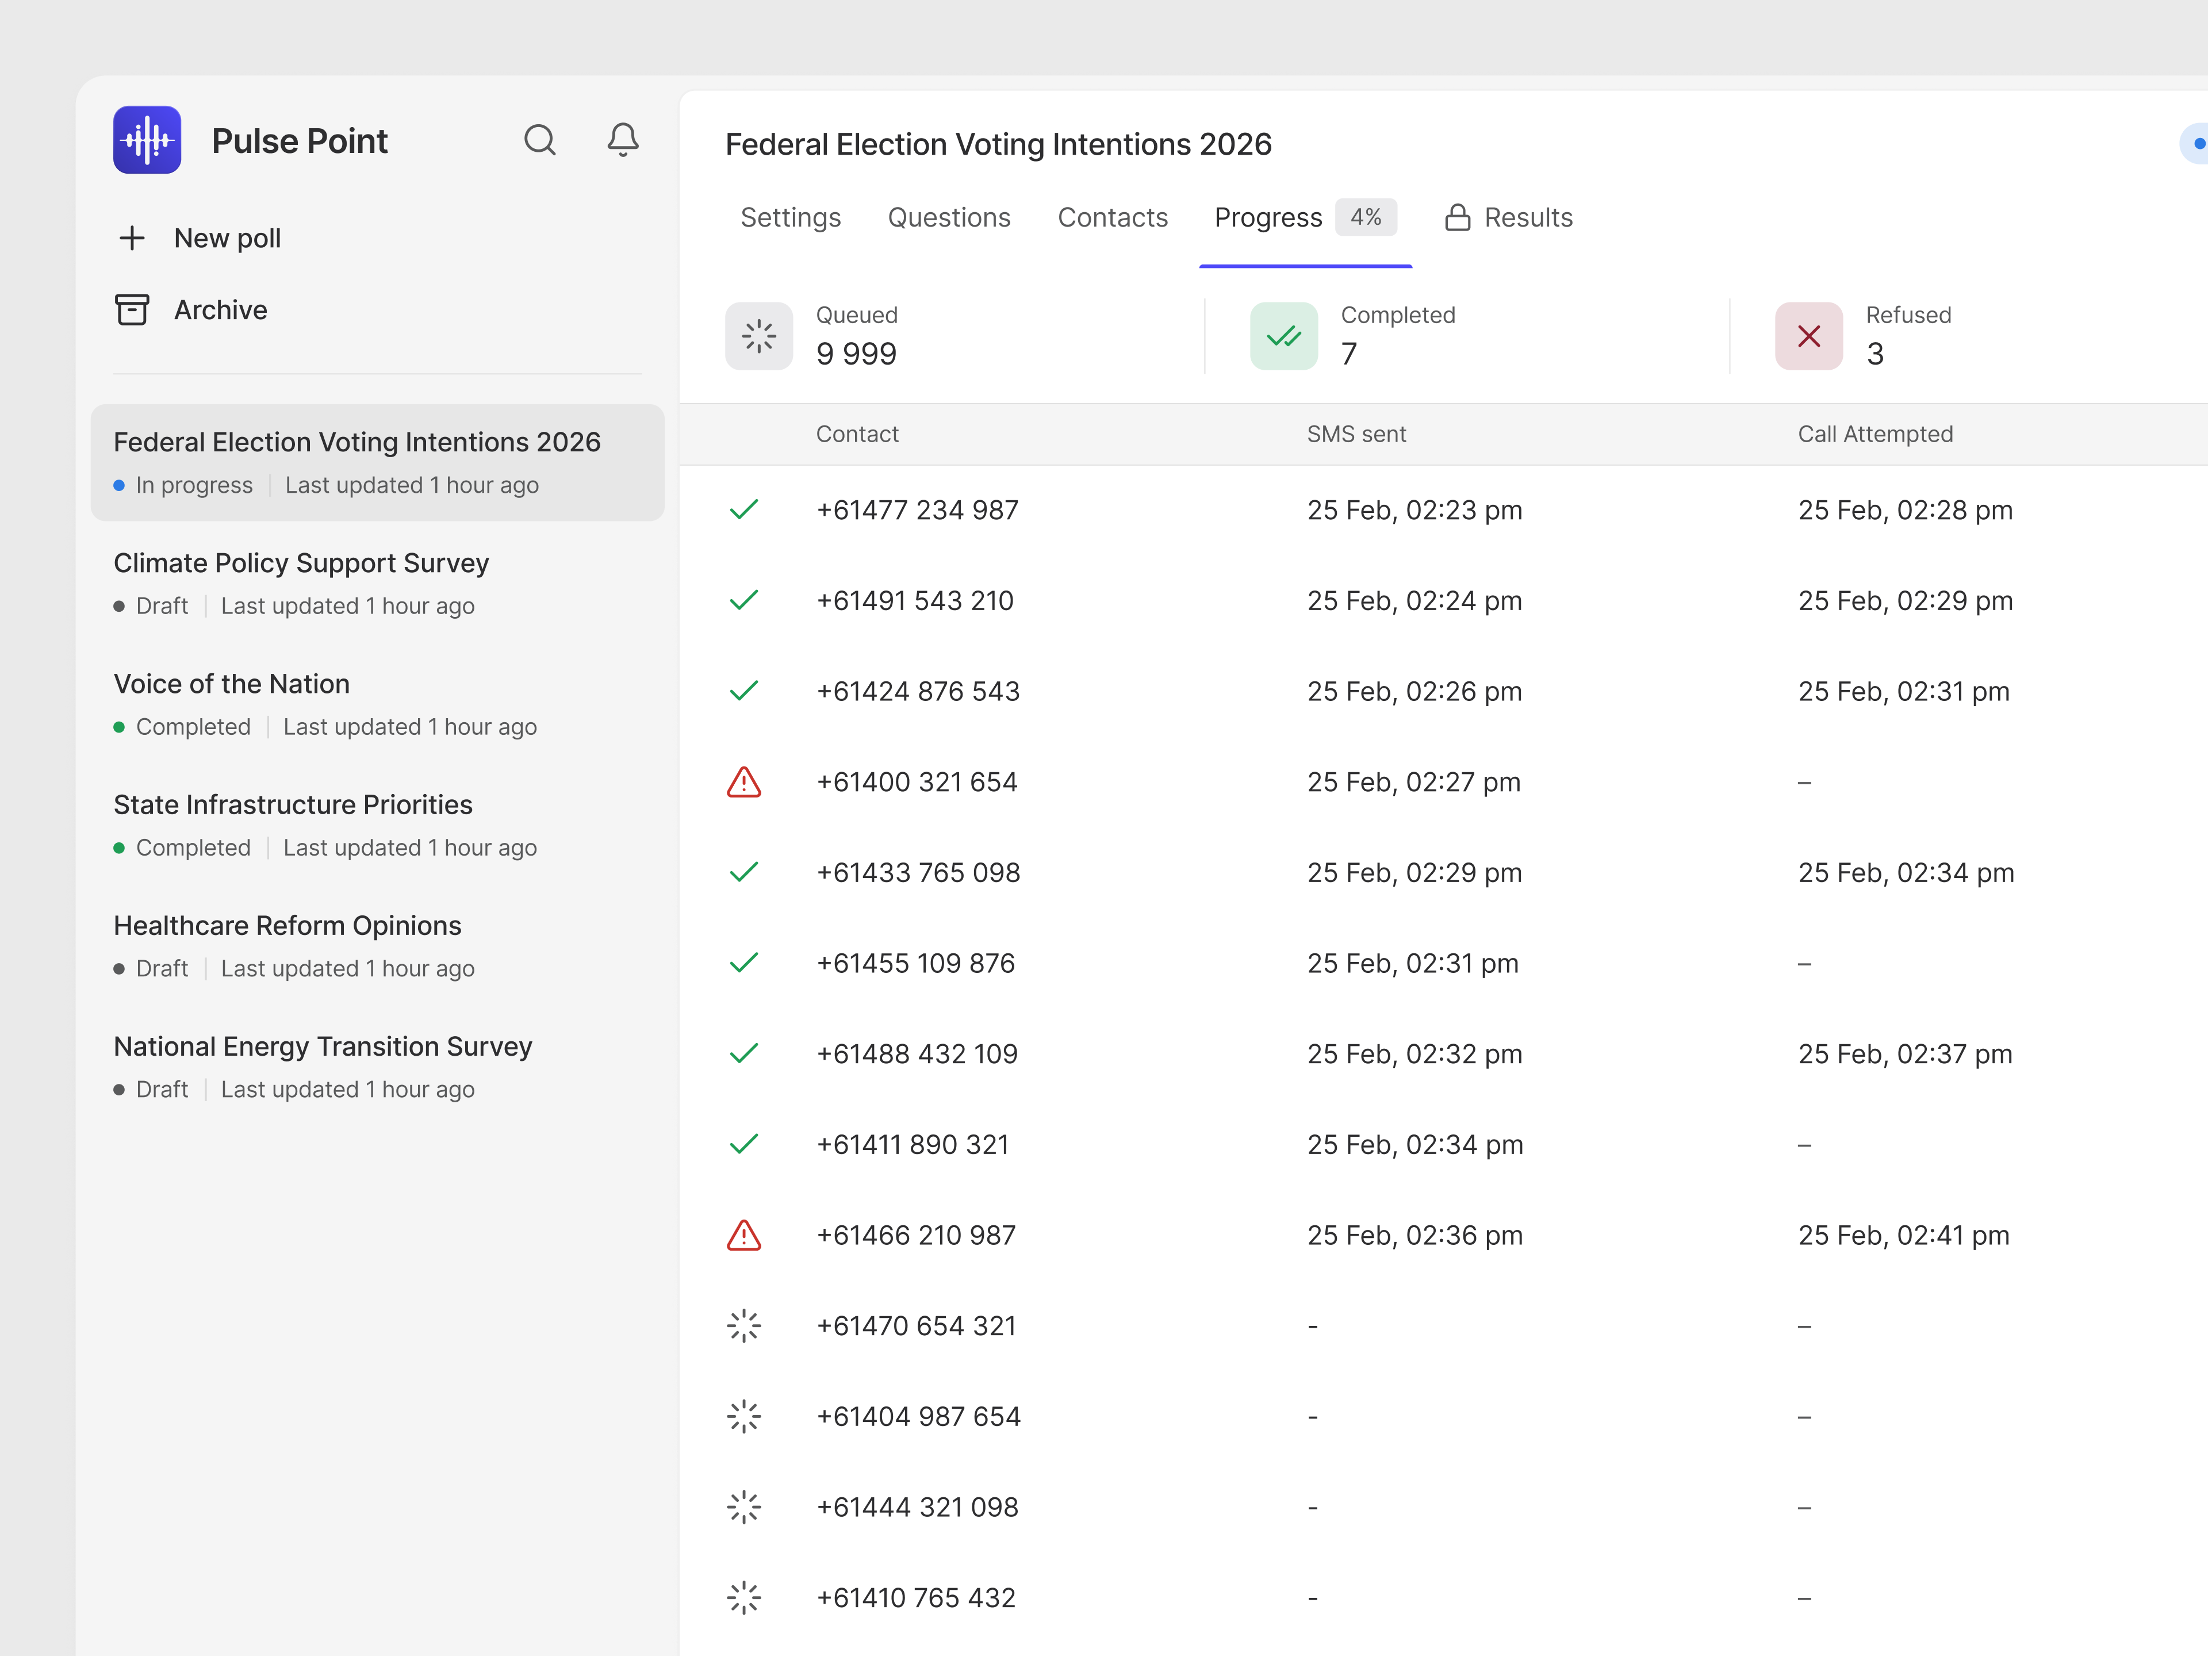
Task: Click phone number +61400 321 654
Action: coord(917,783)
